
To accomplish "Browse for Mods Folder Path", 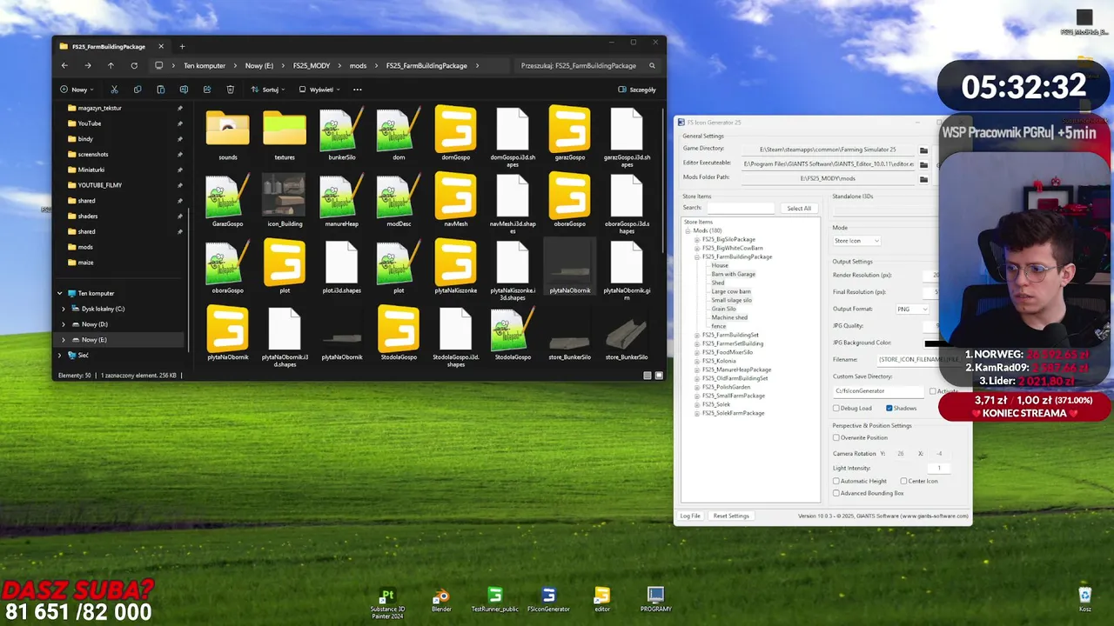I will [923, 179].
